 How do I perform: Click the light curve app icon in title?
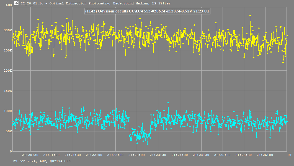pos(17,3)
